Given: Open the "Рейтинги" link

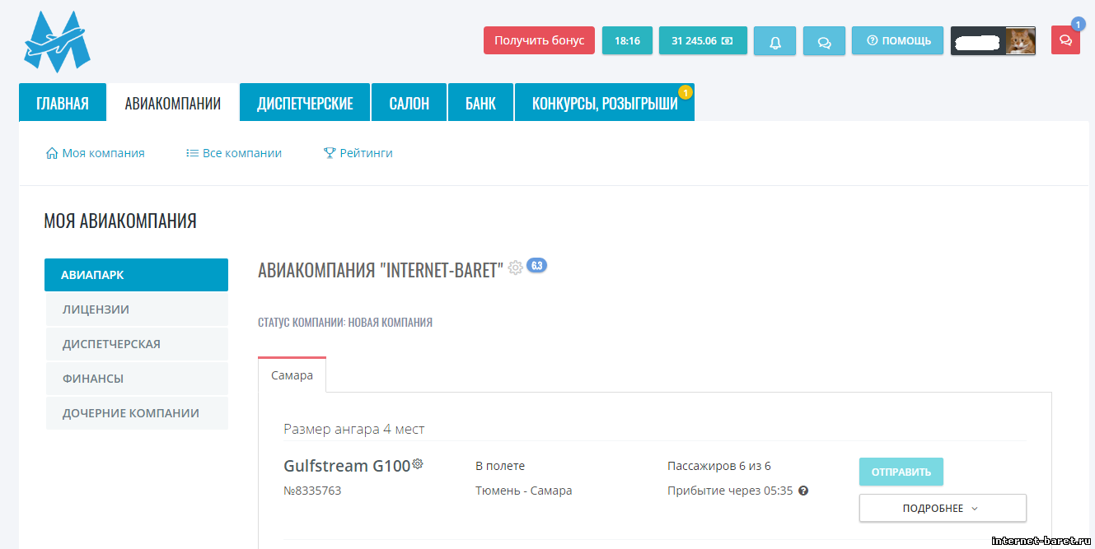Looking at the screenshot, I should click(358, 153).
